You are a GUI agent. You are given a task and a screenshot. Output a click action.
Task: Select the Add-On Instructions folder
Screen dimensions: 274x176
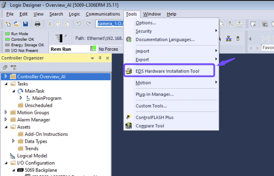coord(46,134)
